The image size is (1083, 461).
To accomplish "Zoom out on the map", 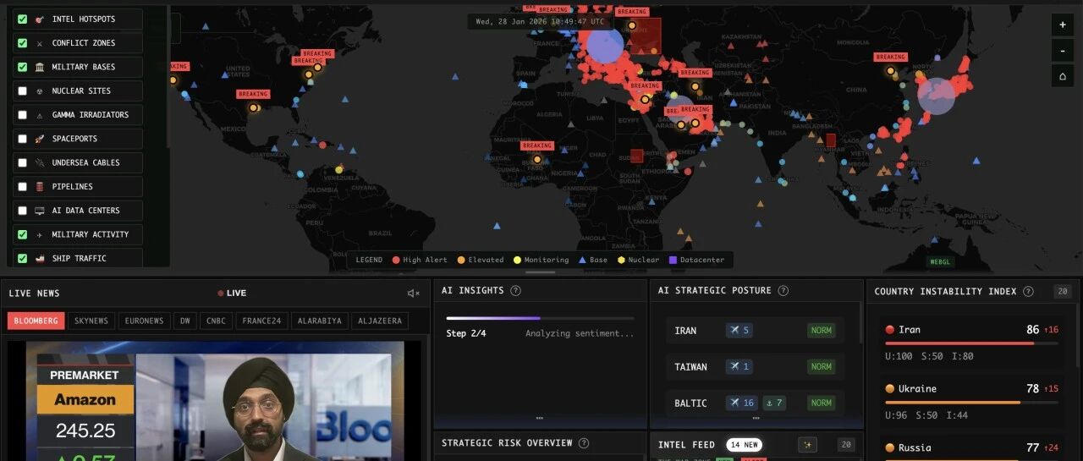I will 1063,50.
